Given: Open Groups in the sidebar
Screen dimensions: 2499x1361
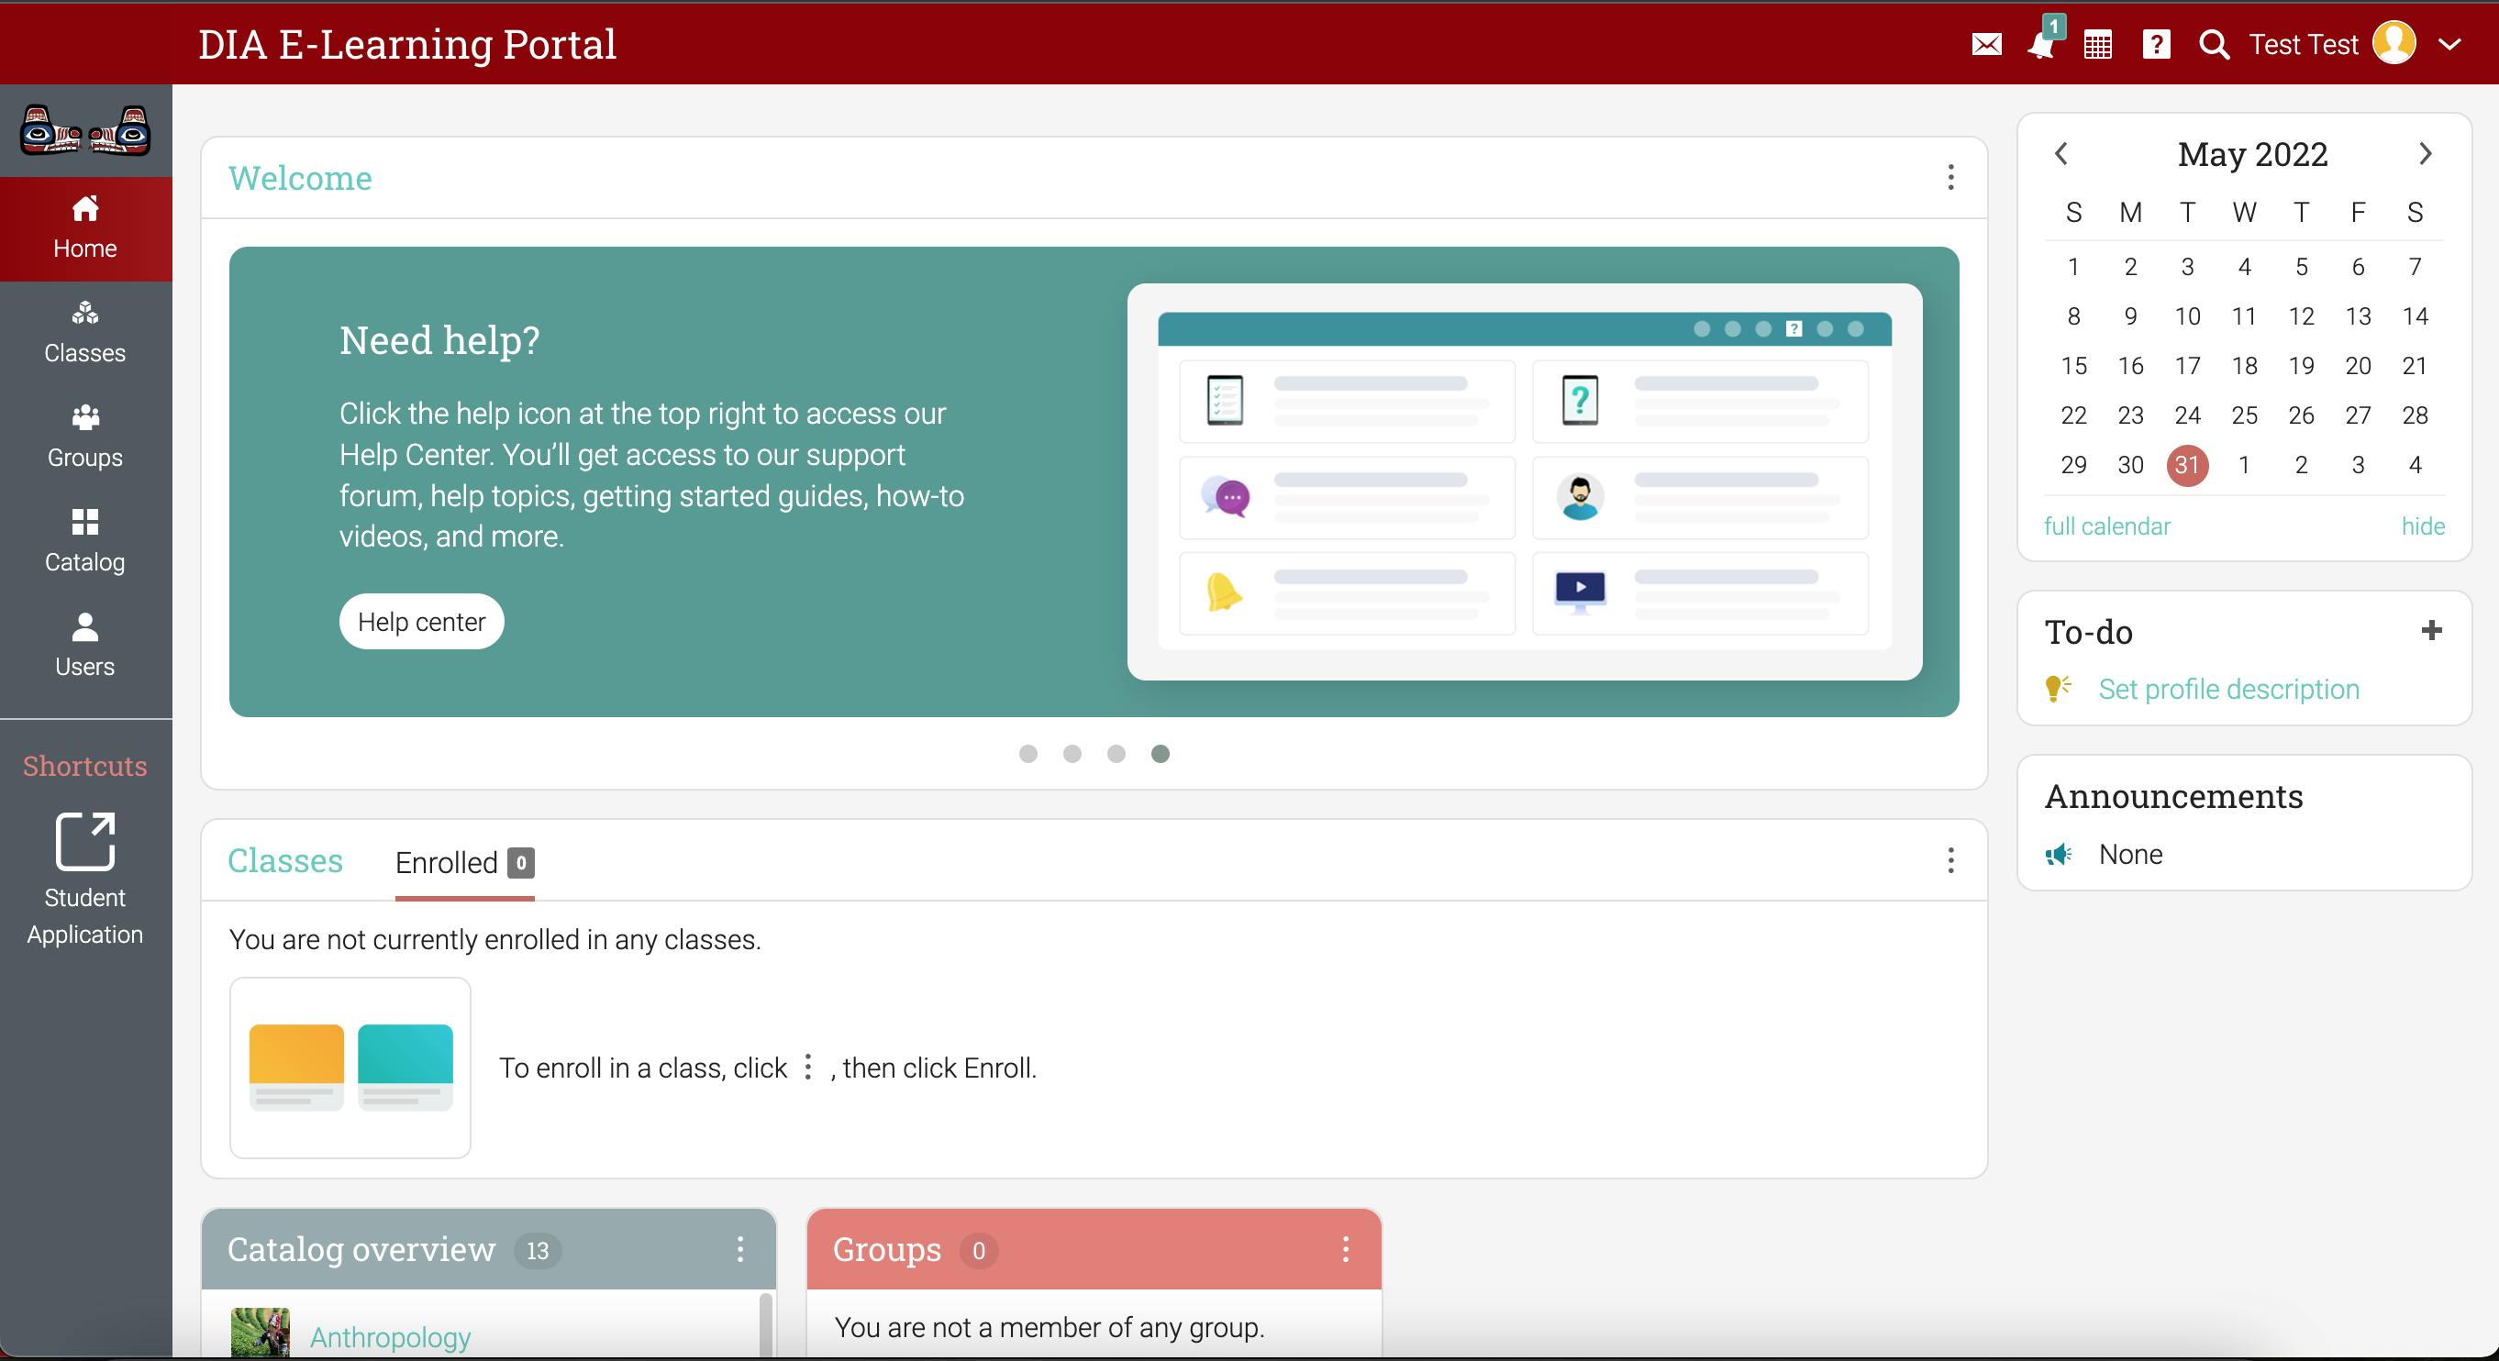Looking at the screenshot, I should coord(85,437).
